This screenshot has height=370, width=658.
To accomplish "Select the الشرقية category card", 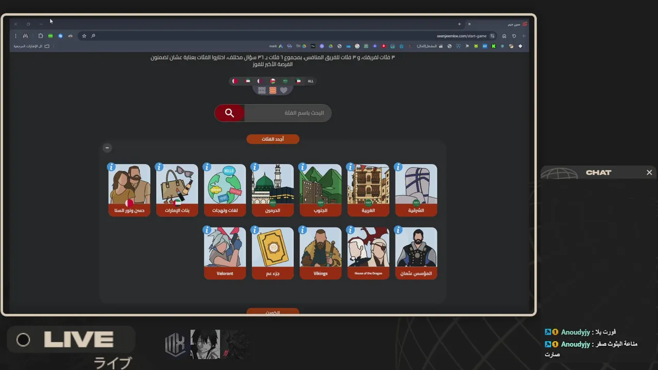I will [416, 190].
